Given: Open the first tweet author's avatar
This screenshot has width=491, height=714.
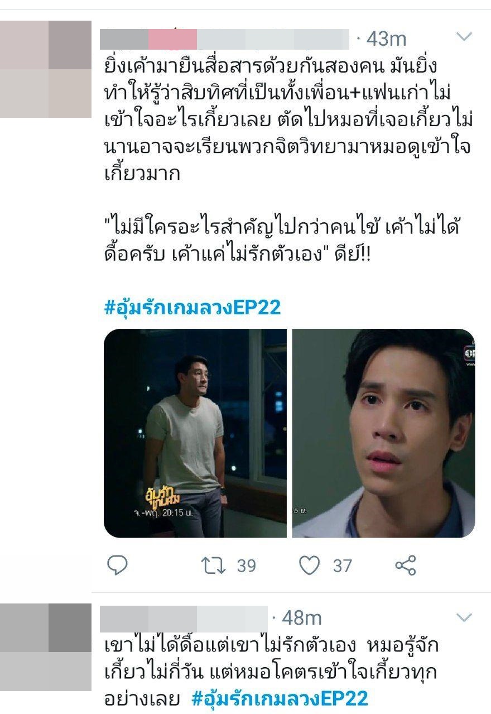Looking at the screenshot, I should [46, 69].
